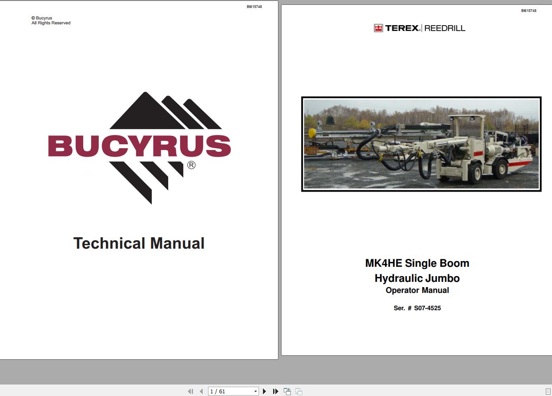Go to the first page of the document

click(191, 391)
